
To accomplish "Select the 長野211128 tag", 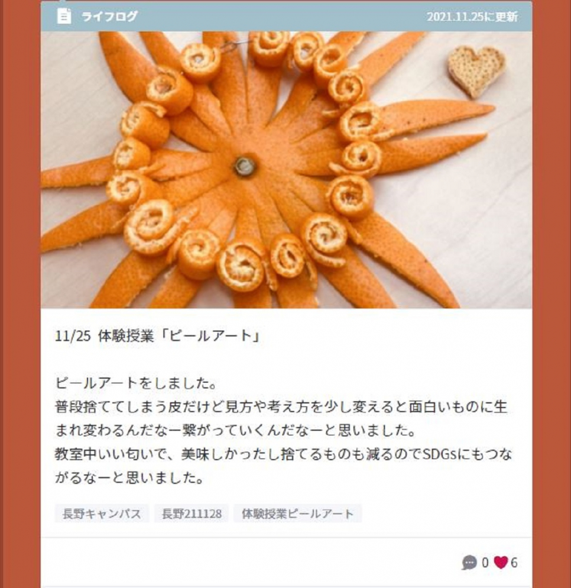I will (192, 513).
